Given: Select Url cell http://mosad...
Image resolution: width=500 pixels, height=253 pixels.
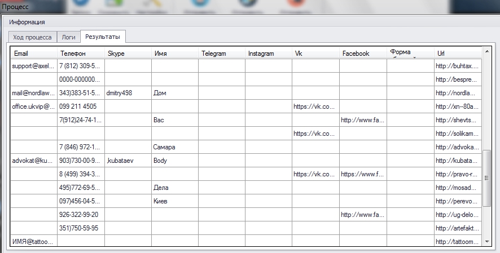Looking at the screenshot, I should pyautogui.click(x=458, y=188).
